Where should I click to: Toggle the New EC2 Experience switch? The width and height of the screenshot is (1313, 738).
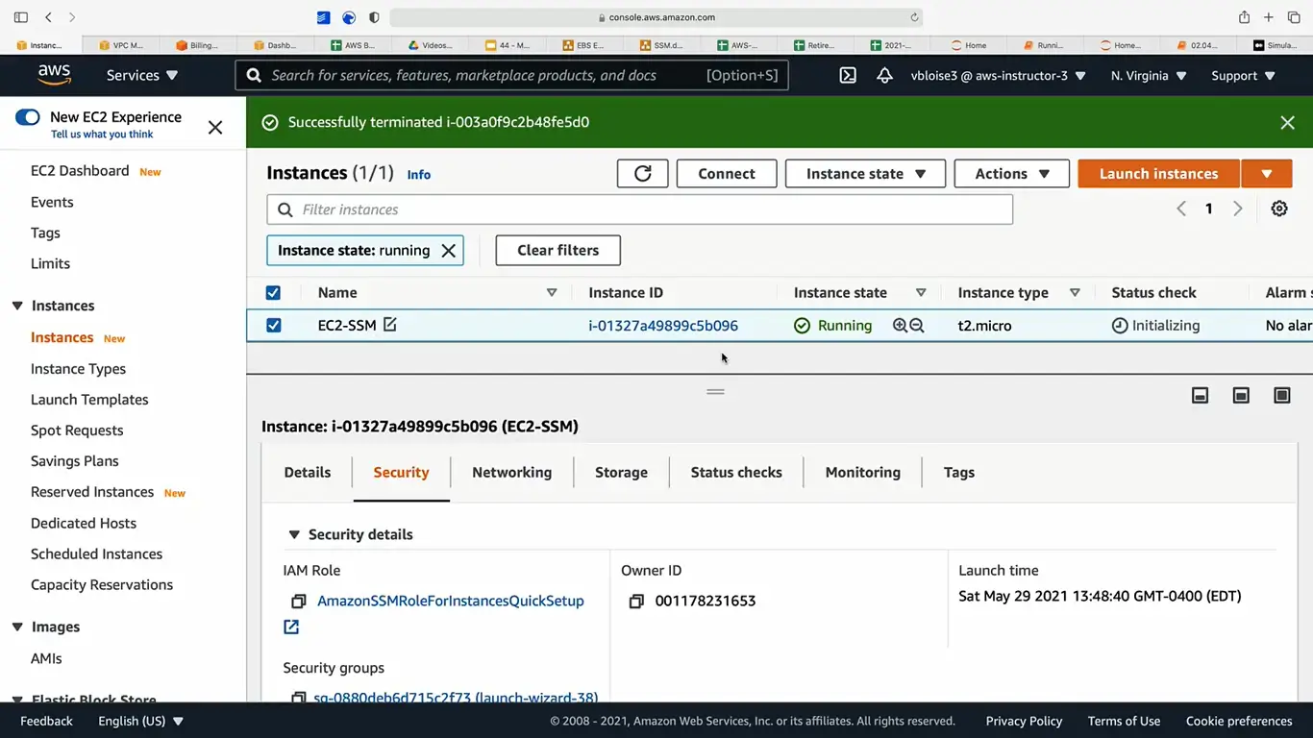28,117
